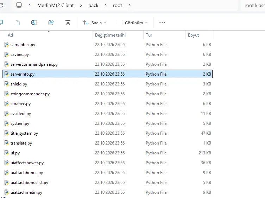The width and height of the screenshot is (265, 198).
Task: Sort by Değiştirme tarihi column header
Action: (x=118, y=35)
